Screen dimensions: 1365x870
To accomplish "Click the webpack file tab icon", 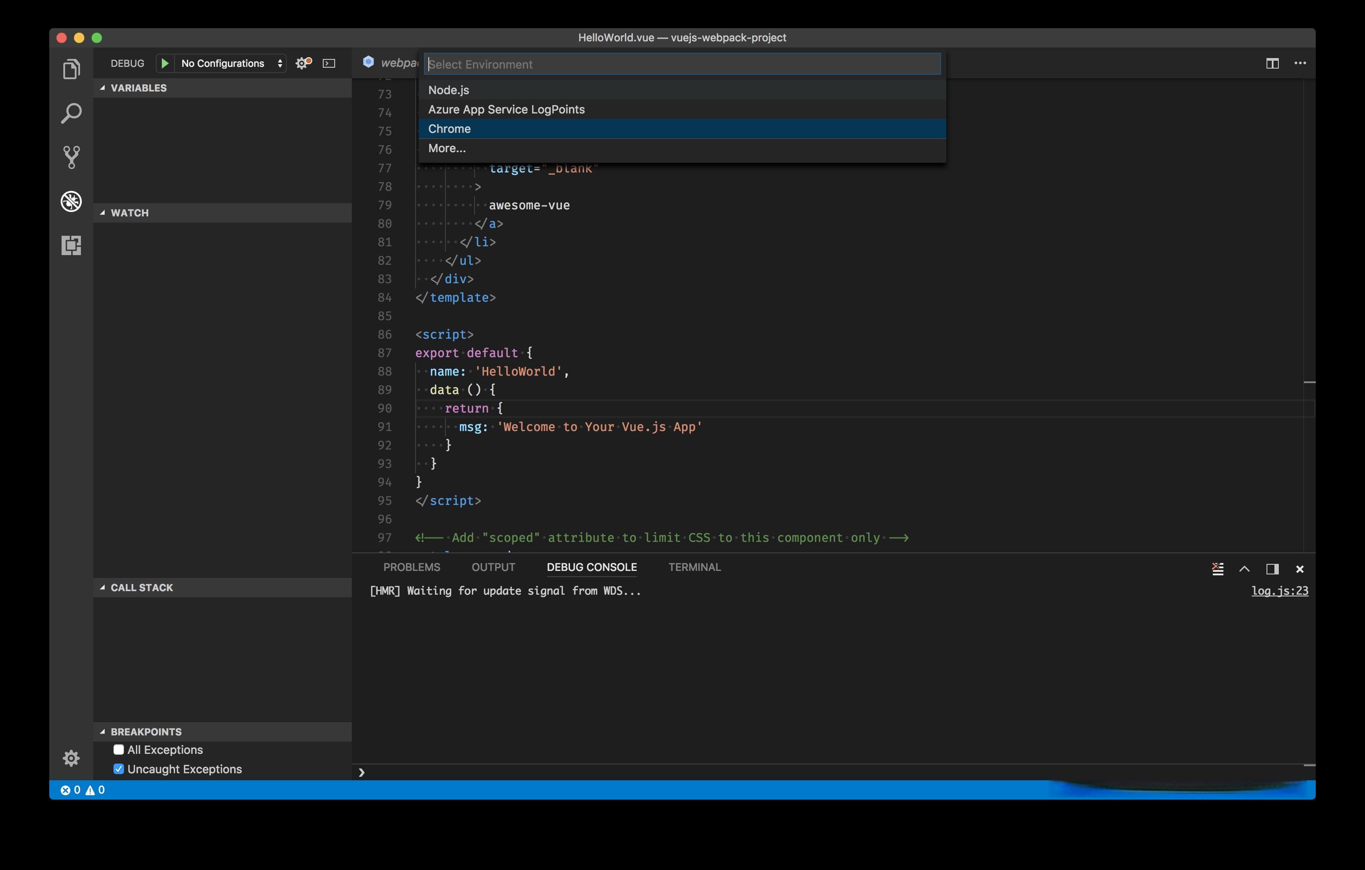I will click(x=369, y=62).
